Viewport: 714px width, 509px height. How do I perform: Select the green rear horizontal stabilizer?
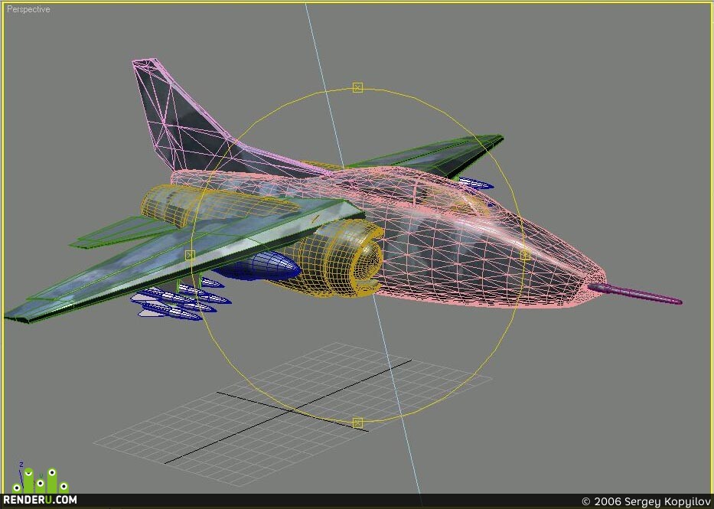[x=118, y=232]
